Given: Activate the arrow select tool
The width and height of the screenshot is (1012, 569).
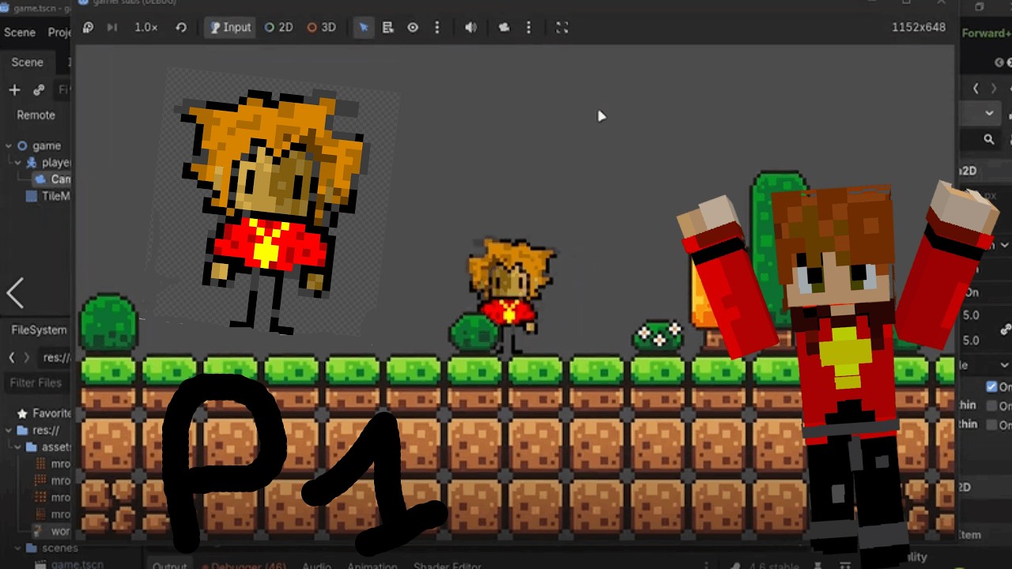Looking at the screenshot, I should (364, 28).
